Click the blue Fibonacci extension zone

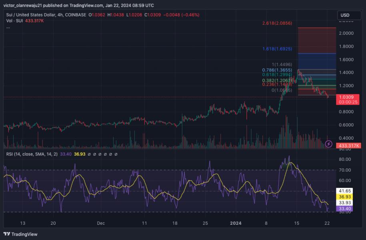[317, 62]
